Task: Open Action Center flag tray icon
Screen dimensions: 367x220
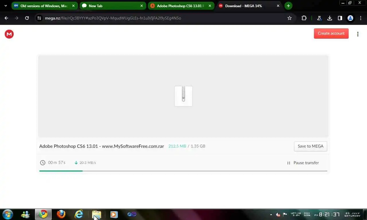Action: (x=285, y=214)
